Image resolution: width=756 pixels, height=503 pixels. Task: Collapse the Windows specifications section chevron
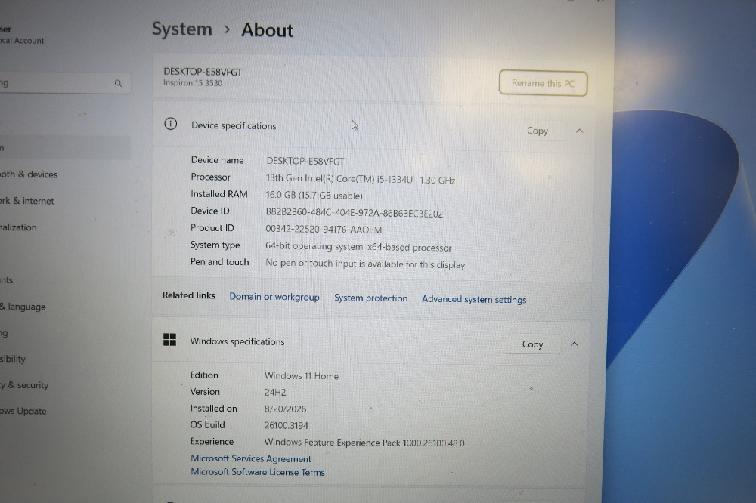(575, 344)
